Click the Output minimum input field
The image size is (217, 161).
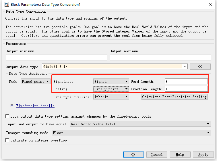[57, 57]
